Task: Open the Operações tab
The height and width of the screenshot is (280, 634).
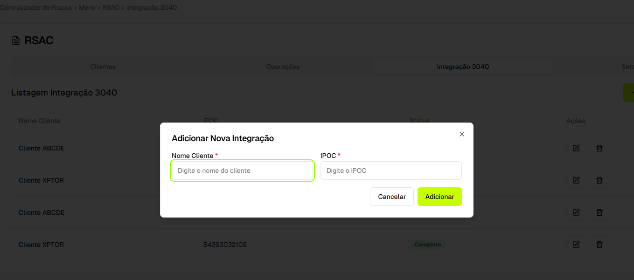Action: pos(283,67)
